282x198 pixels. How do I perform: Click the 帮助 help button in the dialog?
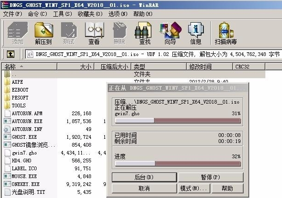click(227, 188)
